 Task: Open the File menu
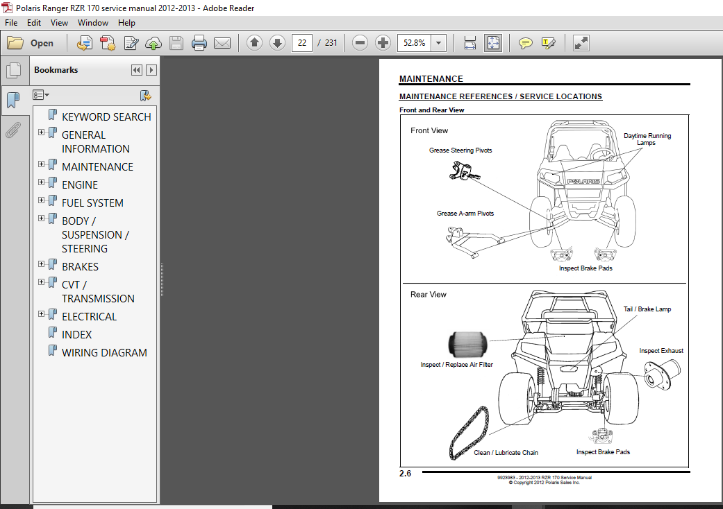[x=11, y=23]
